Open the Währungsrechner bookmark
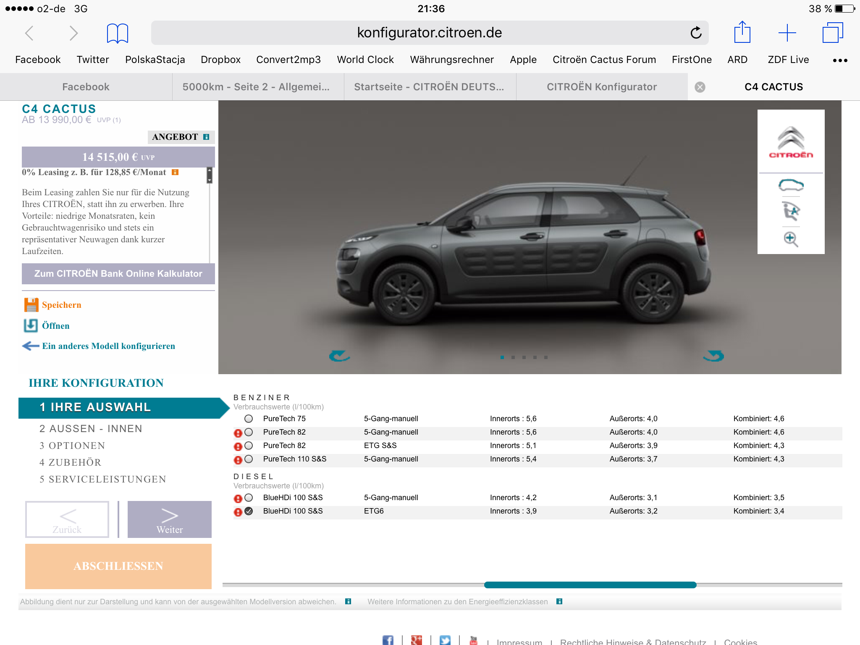The image size is (860, 645). pyautogui.click(x=452, y=60)
